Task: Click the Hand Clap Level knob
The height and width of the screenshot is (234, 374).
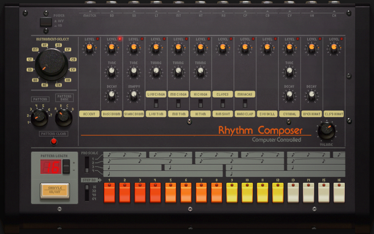Action: click(x=245, y=48)
